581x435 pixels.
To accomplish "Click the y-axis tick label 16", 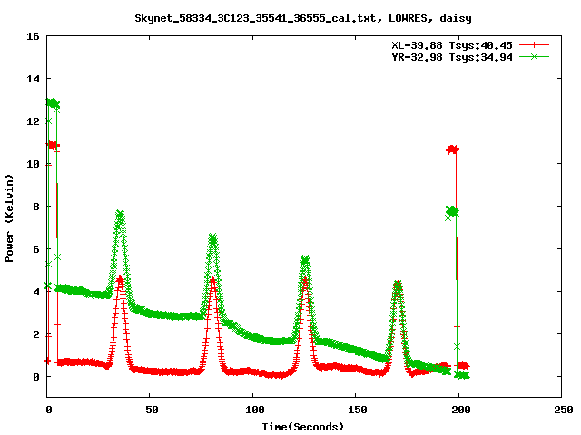I will click(33, 36).
